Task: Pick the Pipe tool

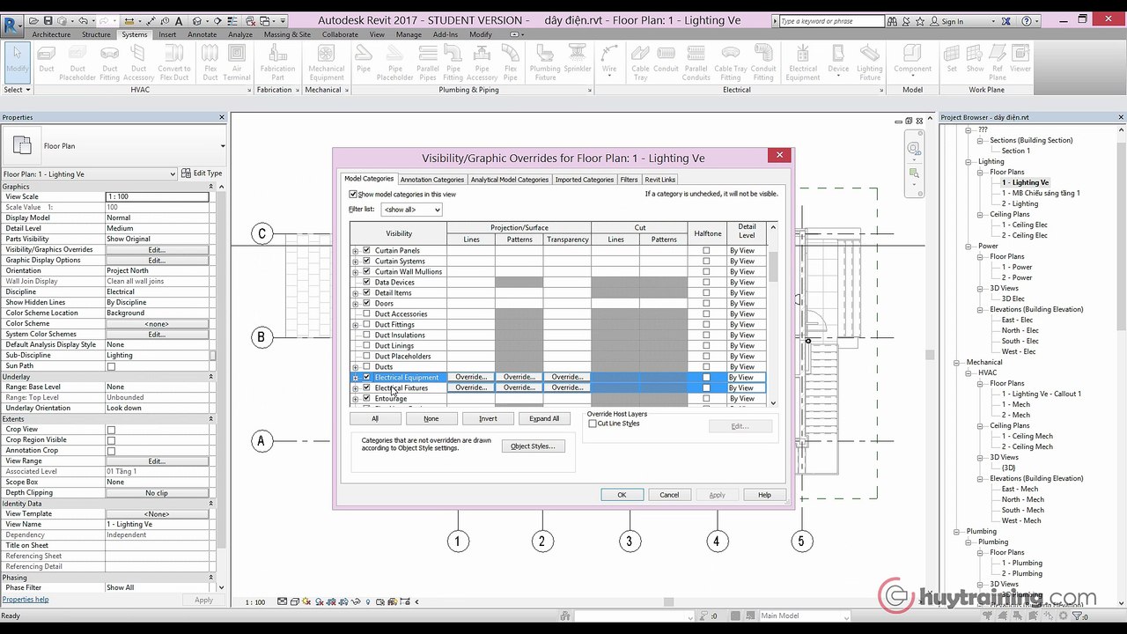Action: click(364, 61)
